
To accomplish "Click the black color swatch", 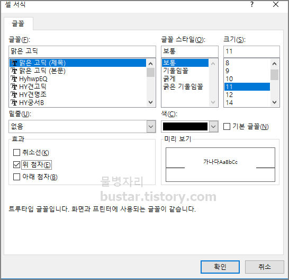I will (185, 127).
